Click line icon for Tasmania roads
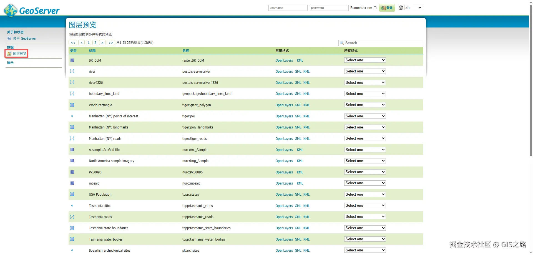 pyautogui.click(x=72, y=217)
